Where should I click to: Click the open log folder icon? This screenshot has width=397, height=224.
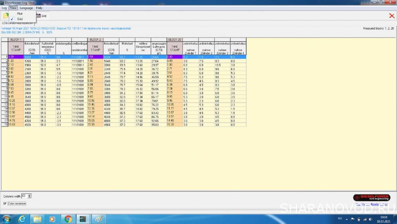click(x=5, y=16)
